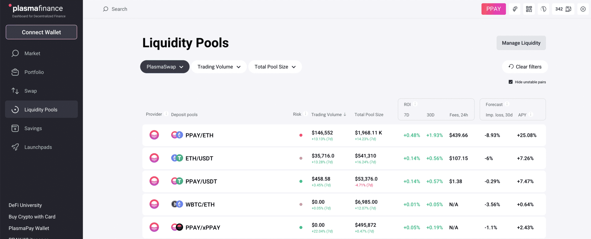Click the ROI info icon
591x239 pixels.
[x=415, y=104]
